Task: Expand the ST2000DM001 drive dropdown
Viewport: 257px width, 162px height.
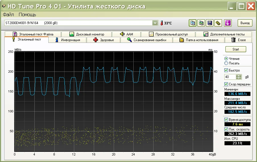Action: click(x=155, y=23)
